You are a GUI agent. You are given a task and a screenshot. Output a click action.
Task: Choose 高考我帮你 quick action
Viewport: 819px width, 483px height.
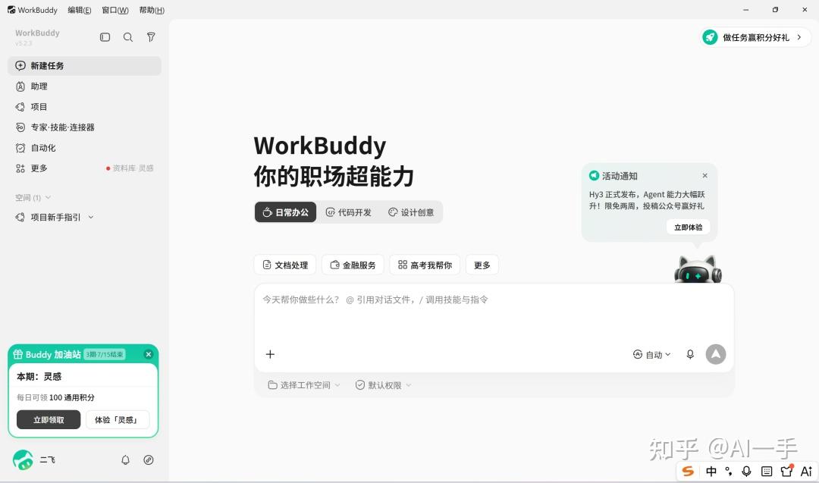point(425,265)
